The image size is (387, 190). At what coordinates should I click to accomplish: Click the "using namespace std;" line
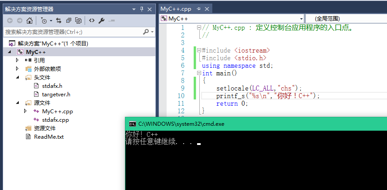(x=238, y=66)
